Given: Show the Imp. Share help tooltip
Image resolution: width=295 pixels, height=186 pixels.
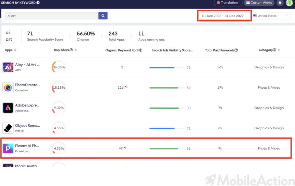Looking at the screenshot, I should pyautogui.click(x=71, y=50).
